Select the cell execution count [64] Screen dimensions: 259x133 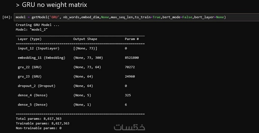(7, 17)
